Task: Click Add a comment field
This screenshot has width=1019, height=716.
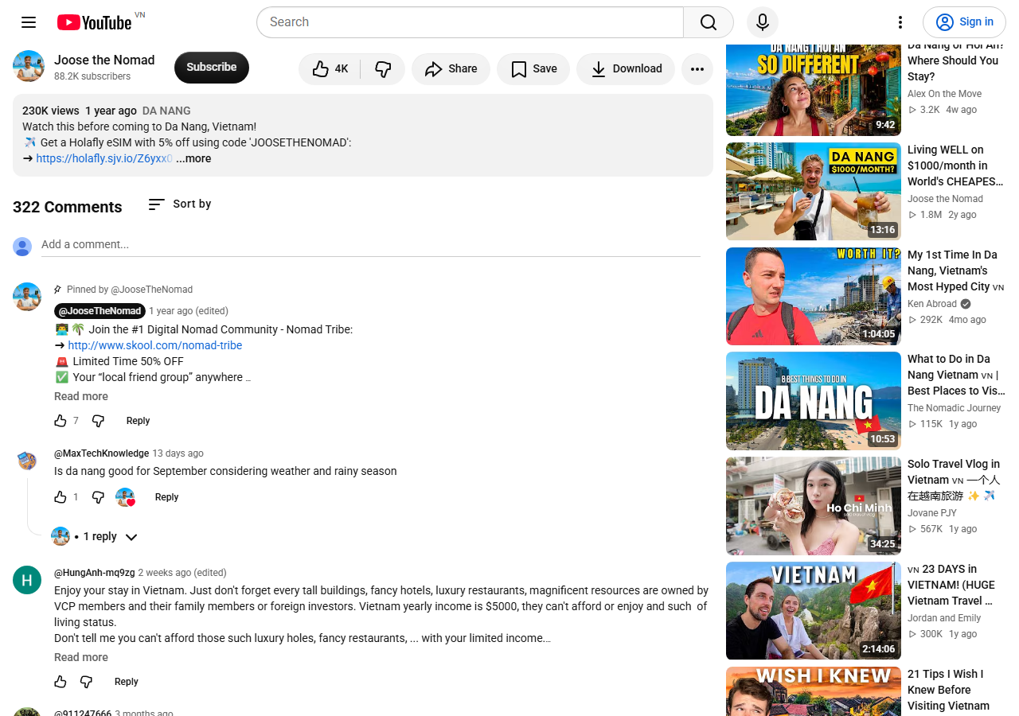Action: pos(371,244)
